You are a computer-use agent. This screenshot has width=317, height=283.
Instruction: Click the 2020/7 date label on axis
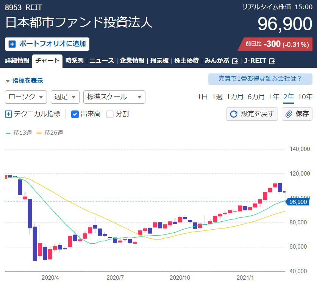click(x=115, y=278)
